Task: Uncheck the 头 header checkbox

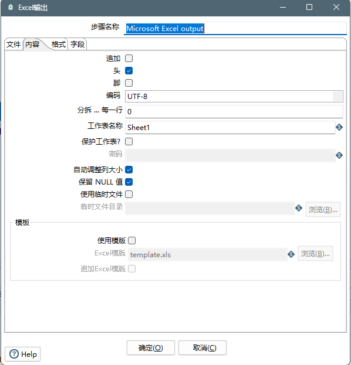Action: [x=129, y=70]
